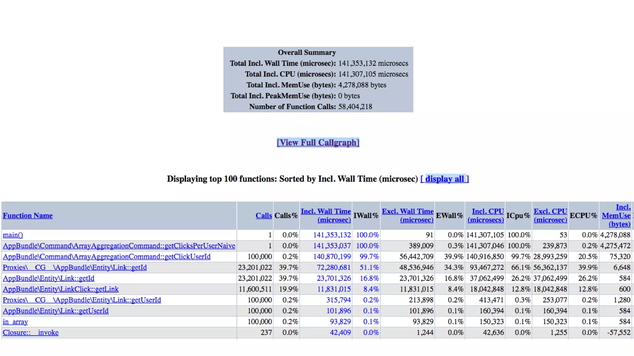The height and width of the screenshot is (356, 634).
Task: Open the Closure::__invoke function link
Action: (30, 333)
